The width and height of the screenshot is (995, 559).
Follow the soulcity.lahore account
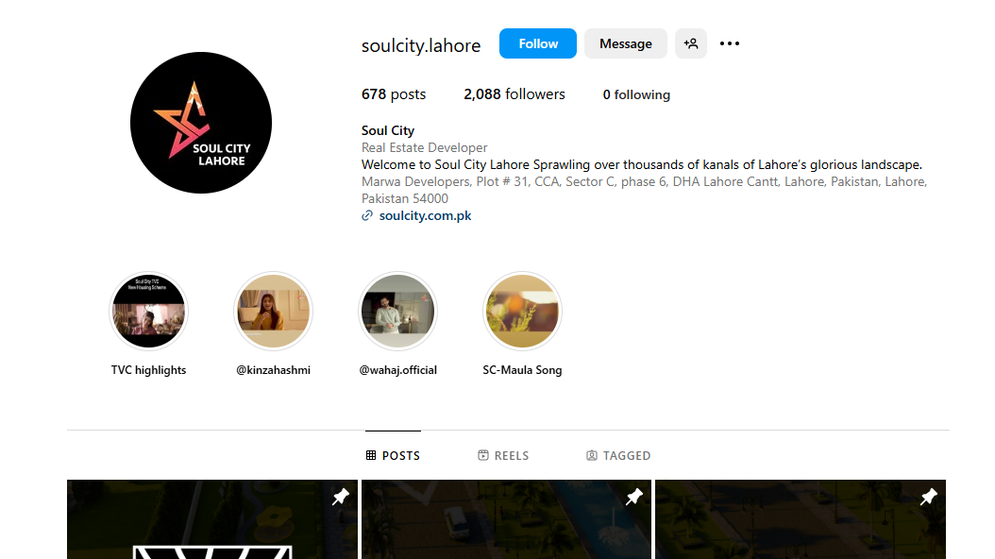coord(537,43)
